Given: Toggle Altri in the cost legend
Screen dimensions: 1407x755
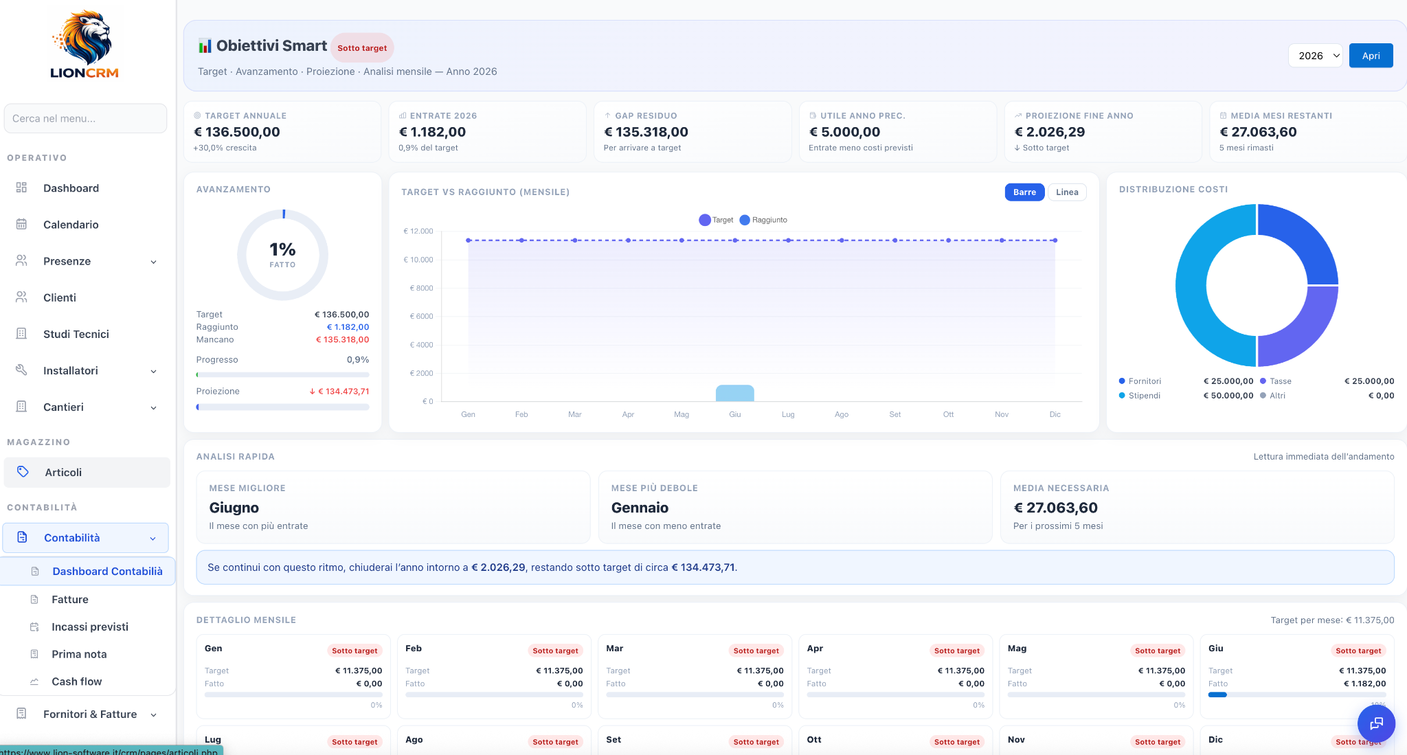Looking at the screenshot, I should click(1273, 395).
